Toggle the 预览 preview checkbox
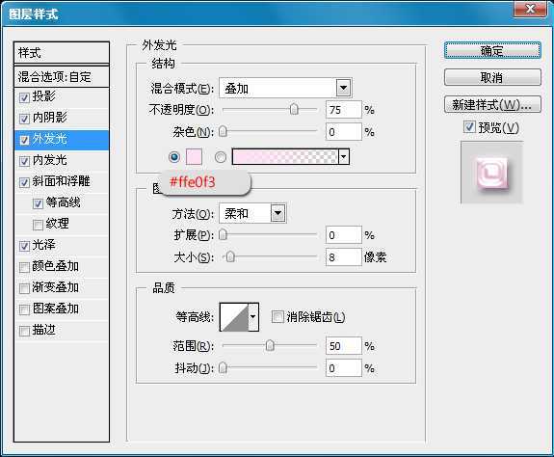Viewport: 554px width, 457px height. (469, 126)
